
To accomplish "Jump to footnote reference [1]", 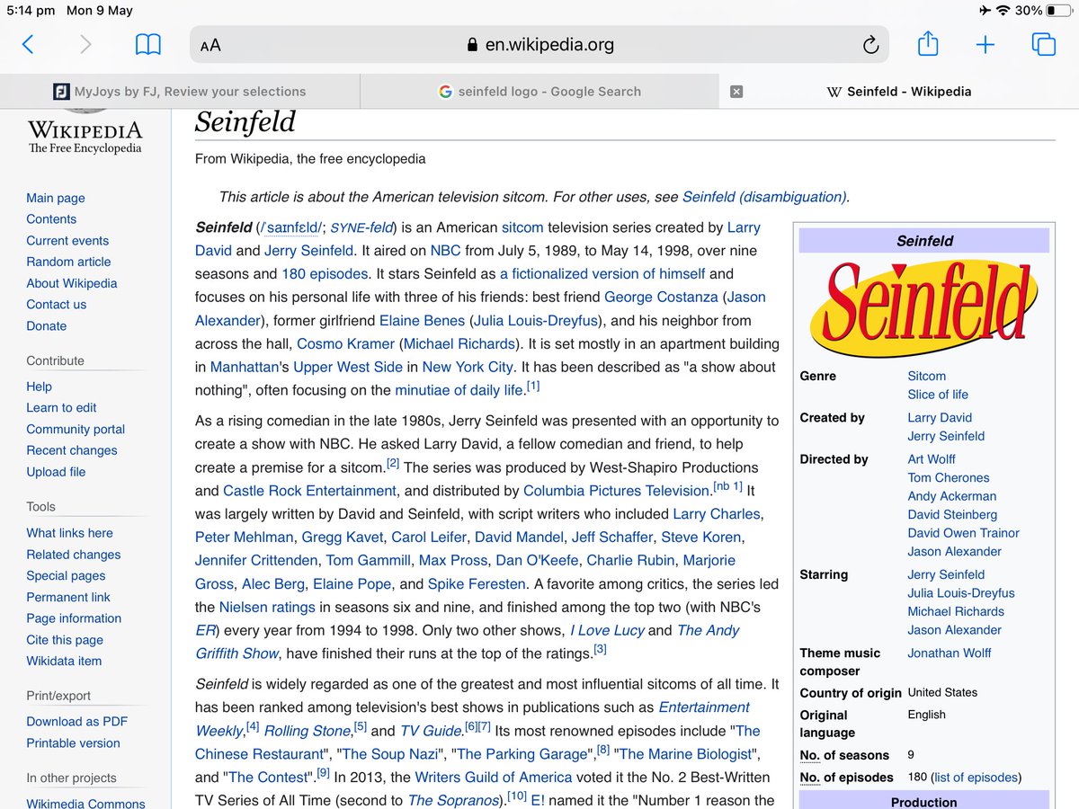I will coord(533,387).
